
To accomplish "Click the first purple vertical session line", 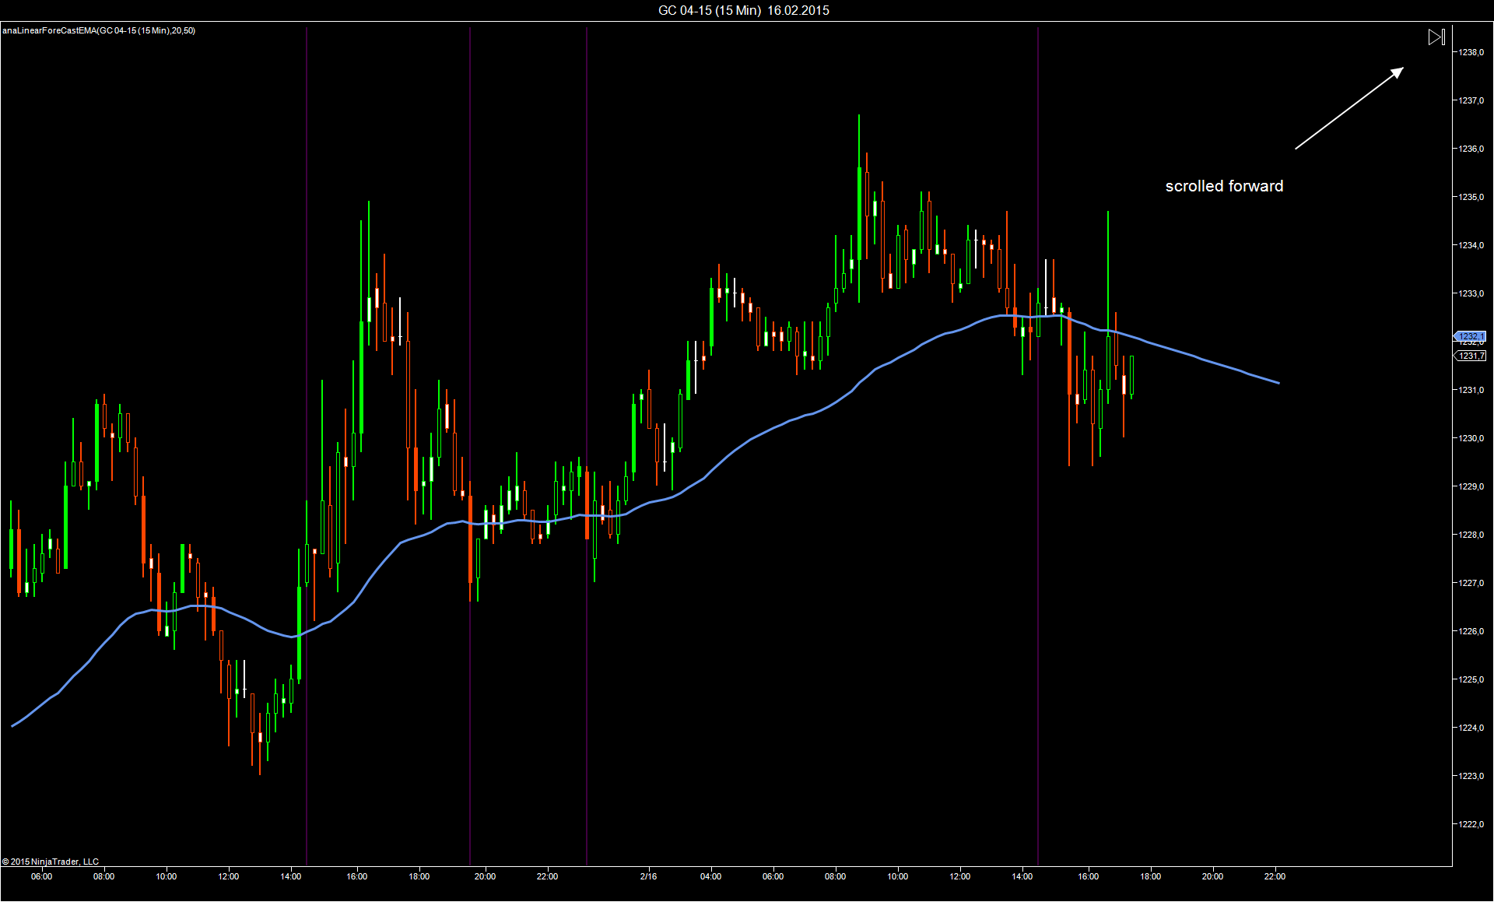I will (x=307, y=446).
